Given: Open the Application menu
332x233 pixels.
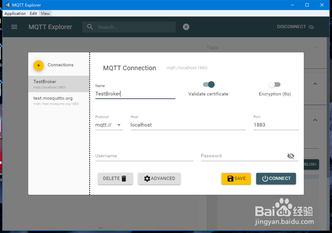Looking at the screenshot, I should [x=15, y=13].
